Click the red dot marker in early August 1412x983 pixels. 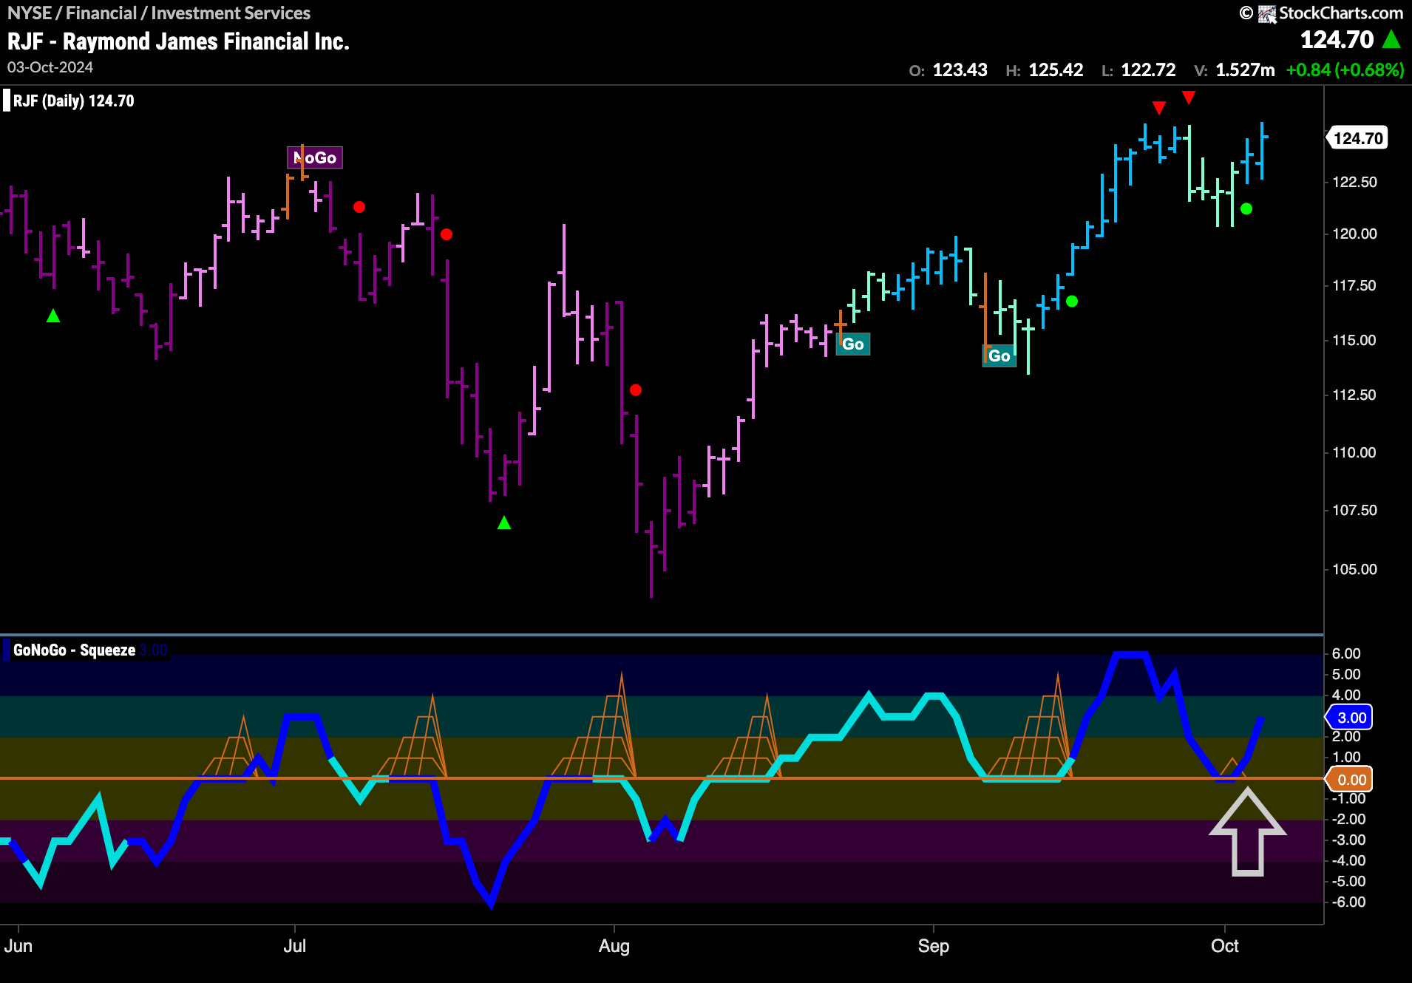pos(636,390)
